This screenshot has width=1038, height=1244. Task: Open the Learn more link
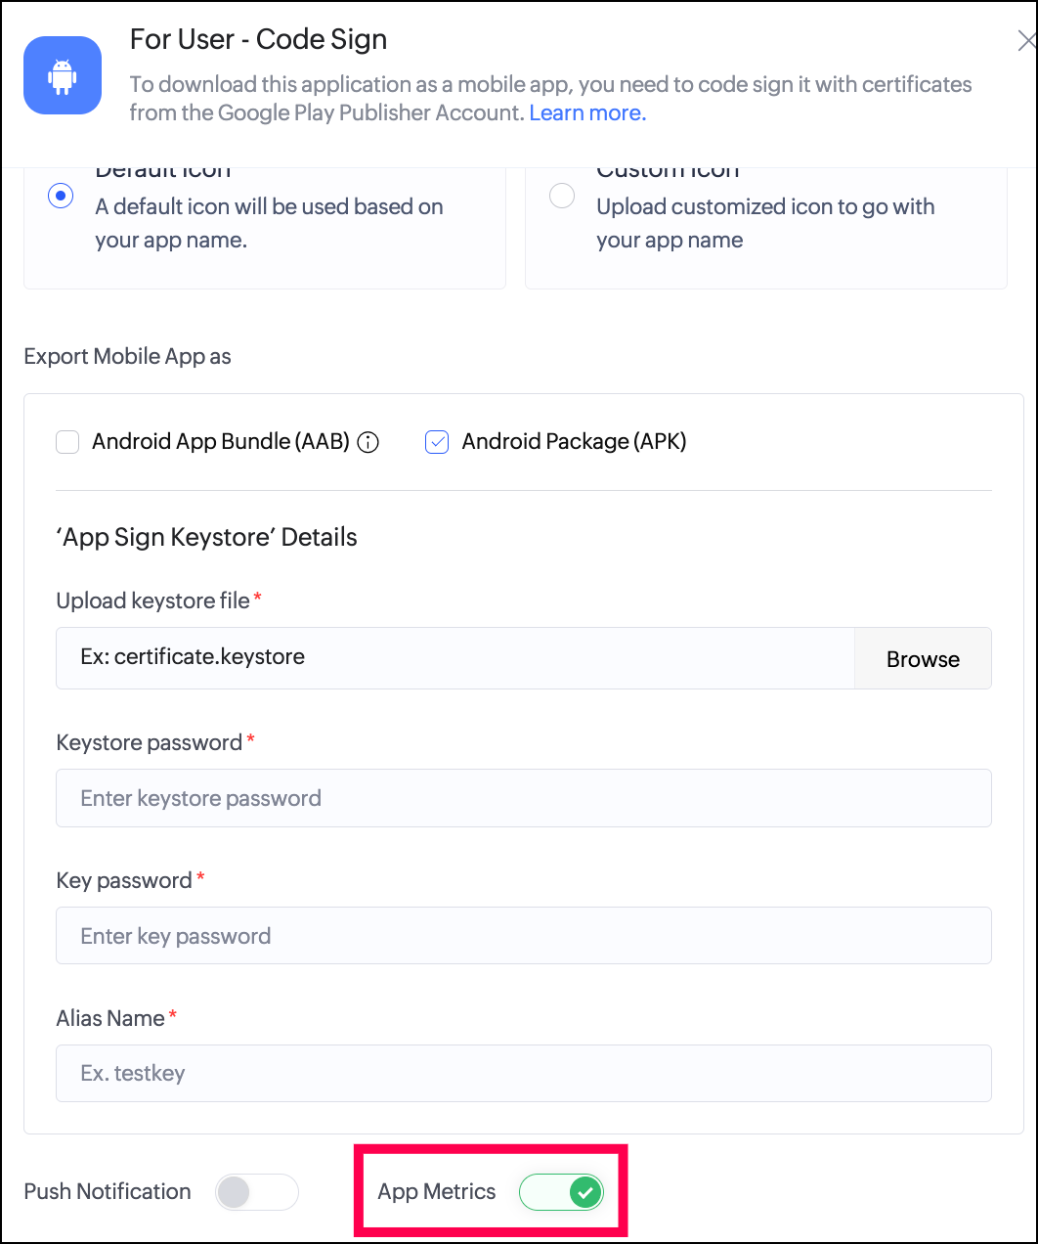(x=587, y=112)
